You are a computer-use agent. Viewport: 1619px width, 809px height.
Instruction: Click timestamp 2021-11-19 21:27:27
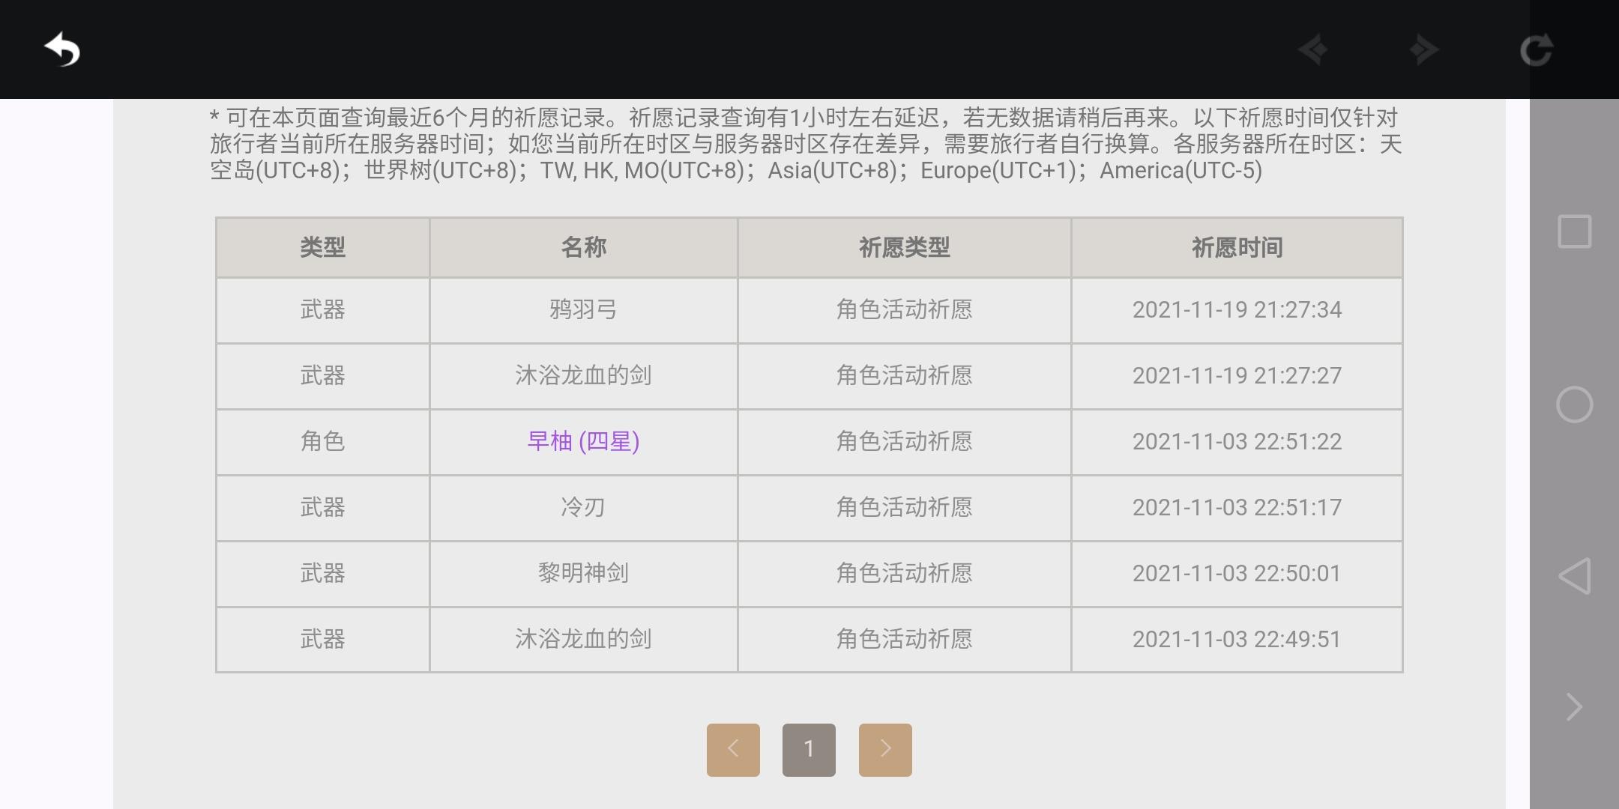point(1237,375)
